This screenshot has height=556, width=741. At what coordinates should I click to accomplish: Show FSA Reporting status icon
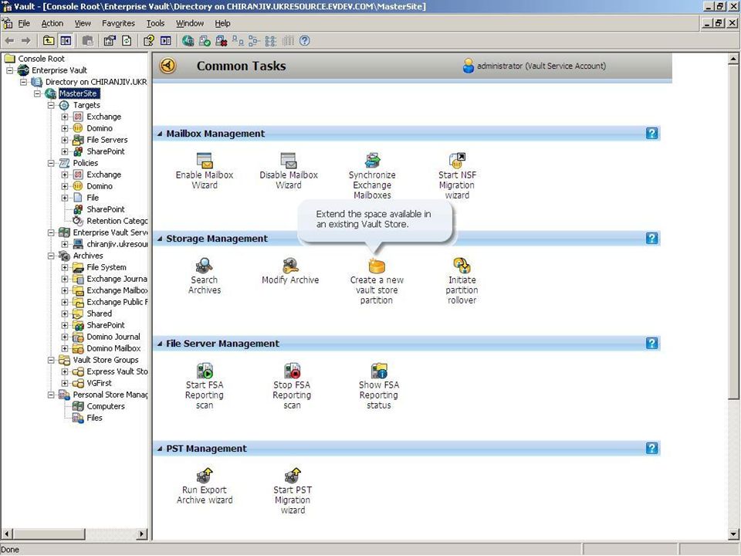click(x=378, y=371)
